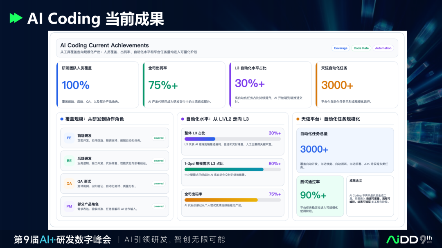
Task: Open the 天弦自动化任务 3000+ top card
Action: pos(356,84)
